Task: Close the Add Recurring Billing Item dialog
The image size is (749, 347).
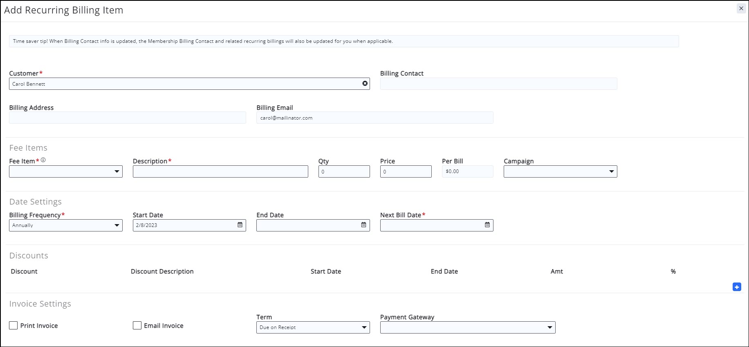Action: 741,9
